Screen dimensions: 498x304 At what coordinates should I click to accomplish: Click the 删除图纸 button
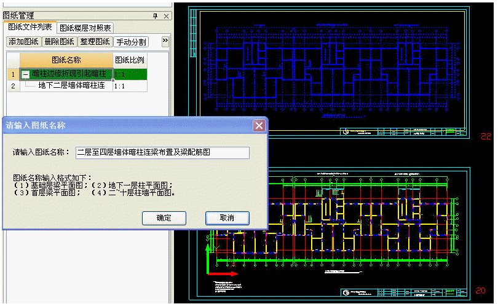[x=60, y=42]
